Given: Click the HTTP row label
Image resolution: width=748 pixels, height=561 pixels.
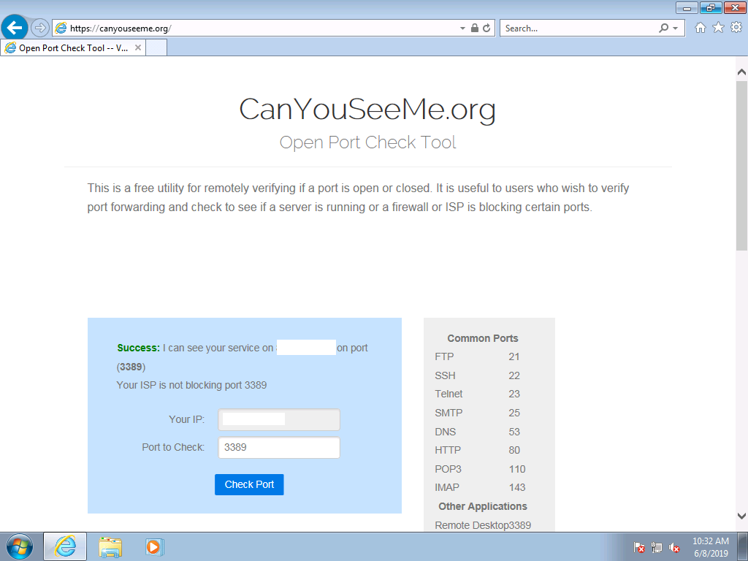Looking at the screenshot, I should [x=448, y=450].
